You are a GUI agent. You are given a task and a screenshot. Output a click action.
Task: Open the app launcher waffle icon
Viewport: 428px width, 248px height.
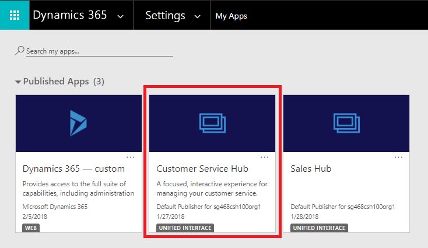[15, 15]
